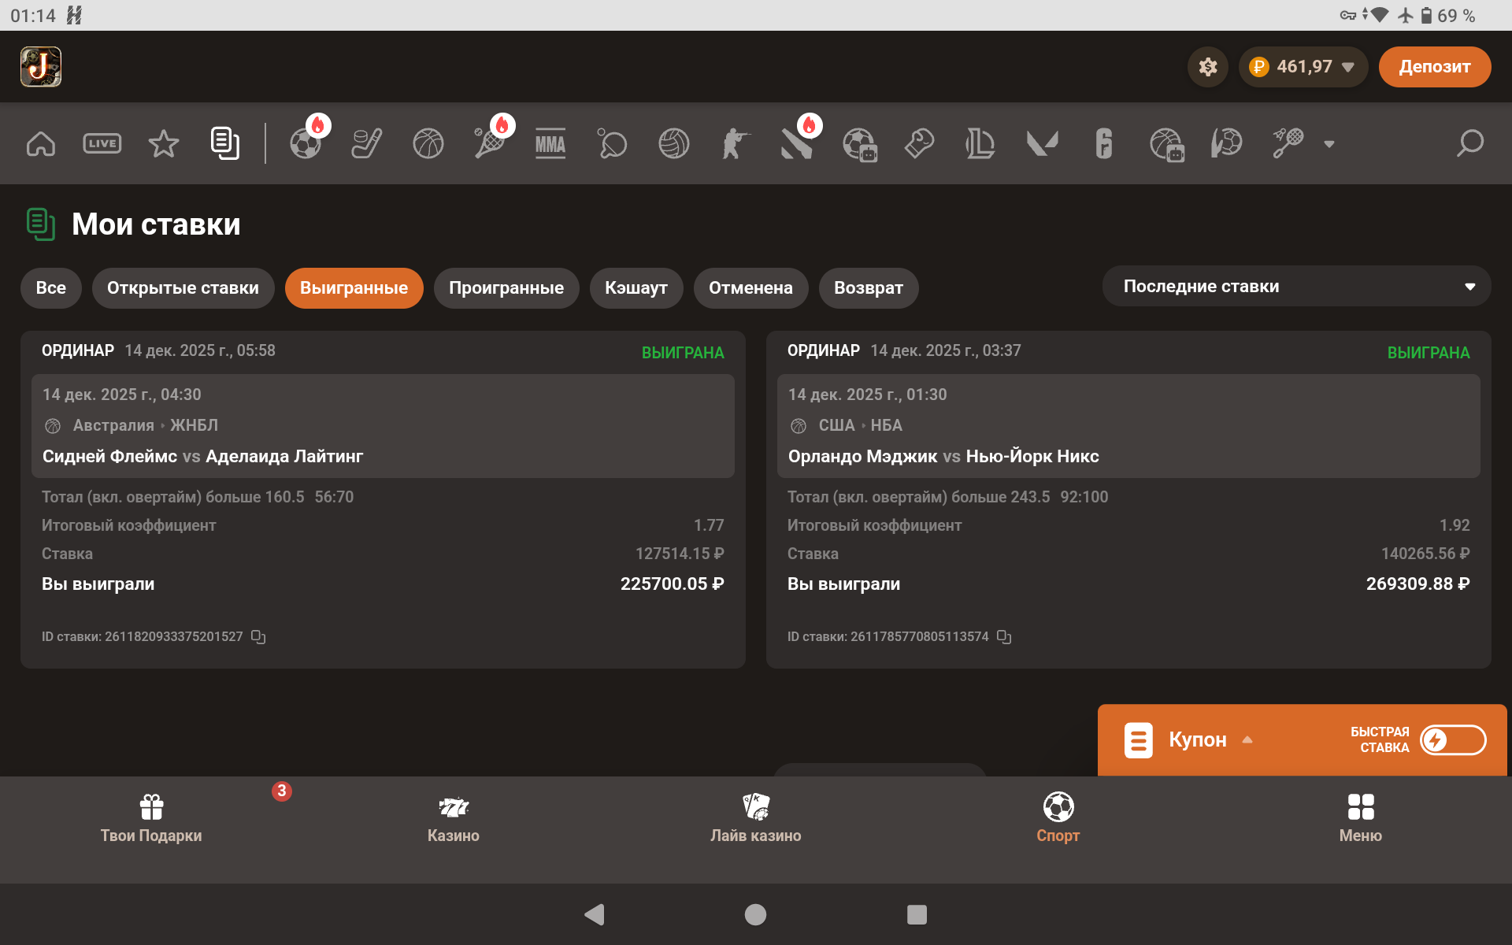Expand more sports arrow in toolbar
Image resolution: width=1512 pixels, height=945 pixels.
1329,144
